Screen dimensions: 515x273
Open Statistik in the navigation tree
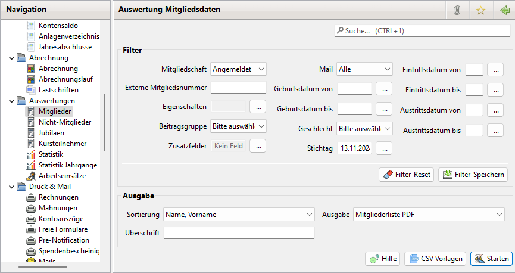pyautogui.click(x=51, y=154)
